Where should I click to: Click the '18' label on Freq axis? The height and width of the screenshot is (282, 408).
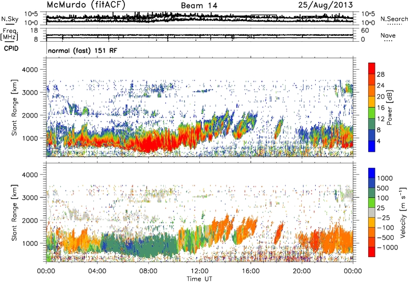point(34,31)
